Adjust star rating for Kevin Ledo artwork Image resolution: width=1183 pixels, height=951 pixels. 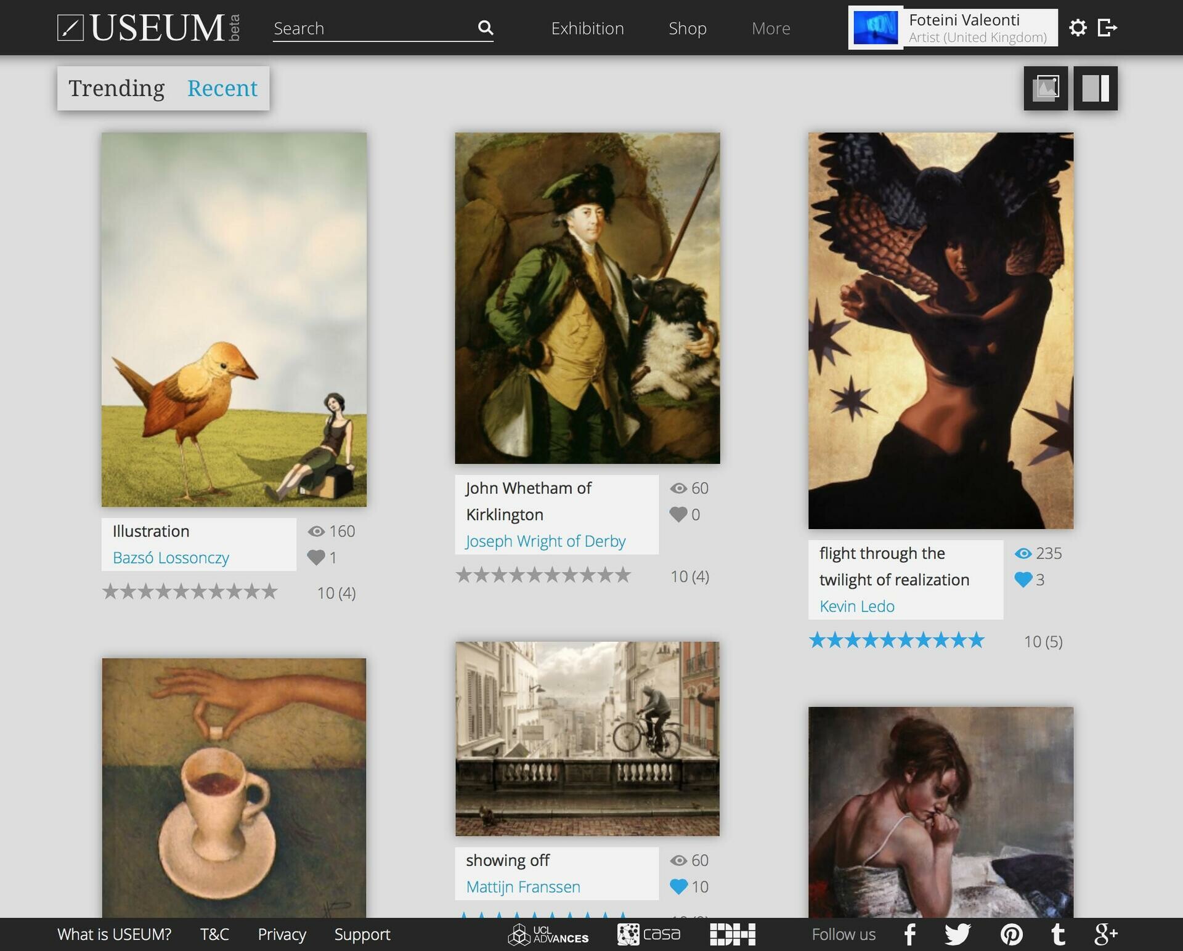(897, 641)
